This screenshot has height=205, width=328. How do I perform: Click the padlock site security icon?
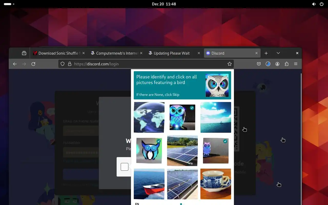click(69, 64)
